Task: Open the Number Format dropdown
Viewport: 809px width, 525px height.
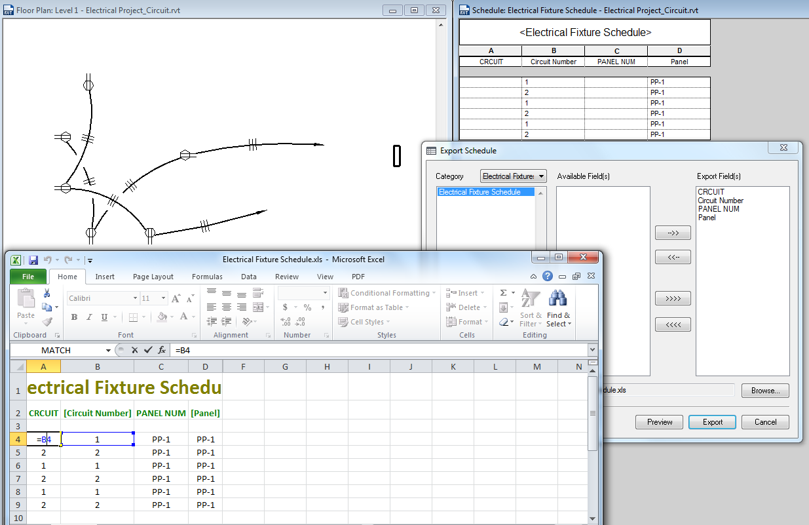Action: click(x=325, y=292)
